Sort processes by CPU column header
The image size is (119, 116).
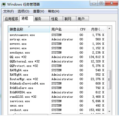(x=82, y=29)
